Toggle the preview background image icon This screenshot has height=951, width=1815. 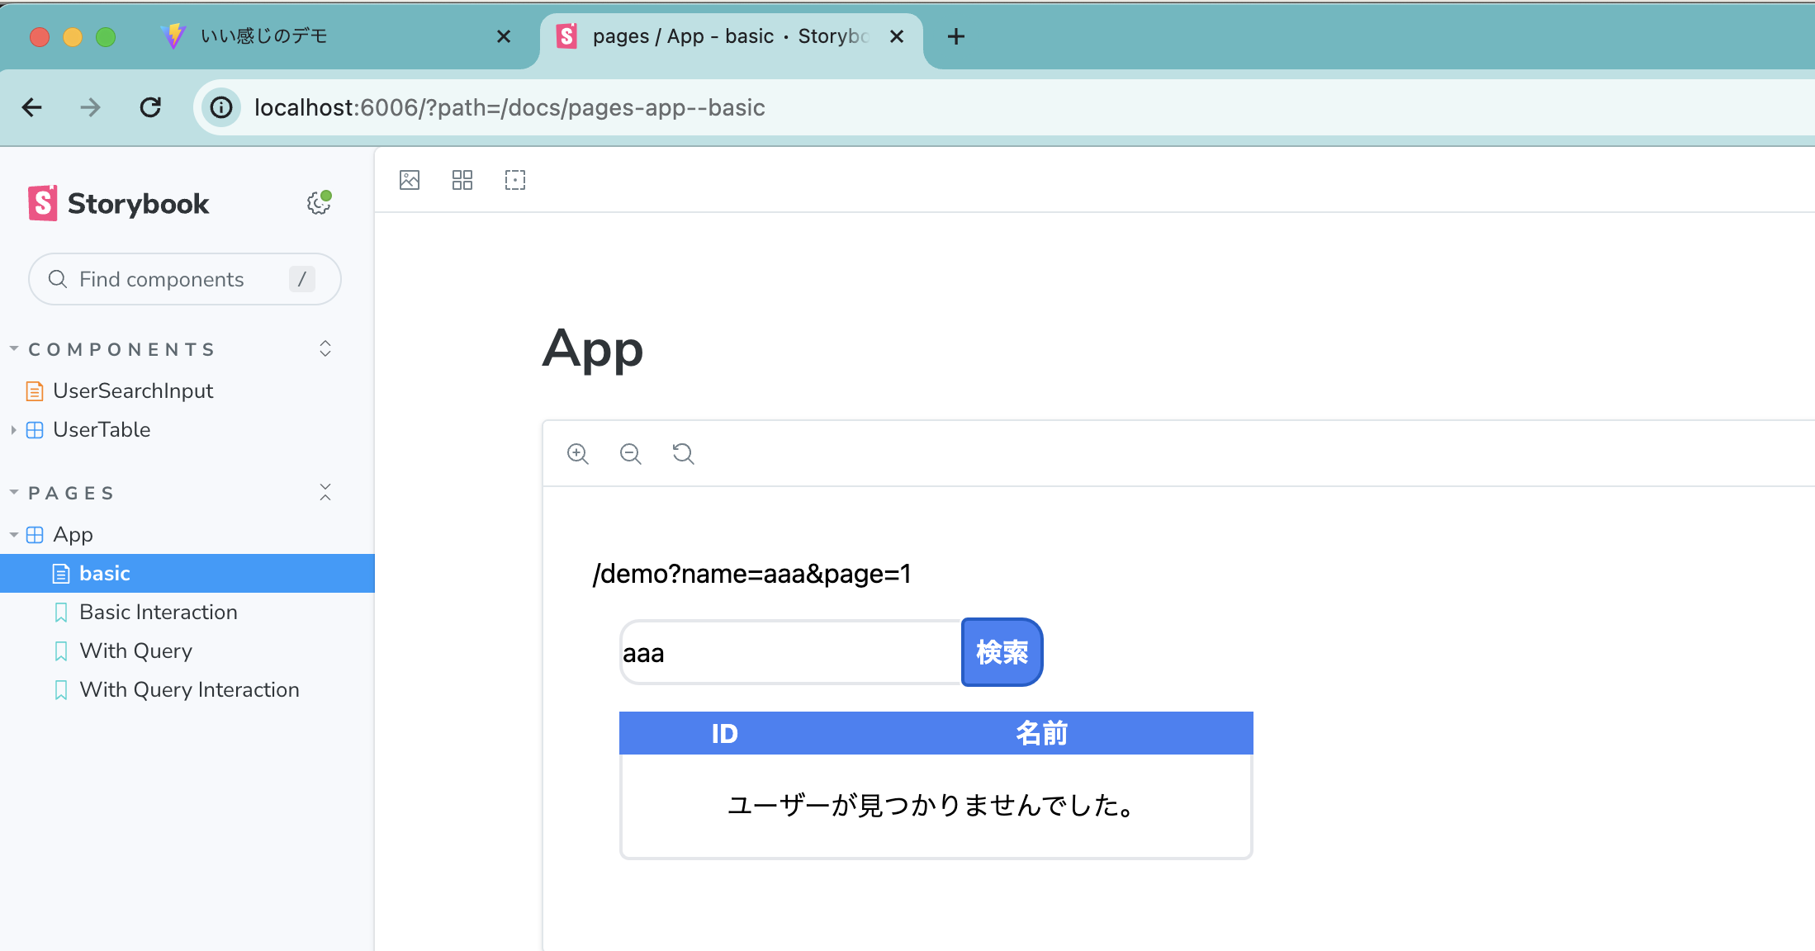410,180
